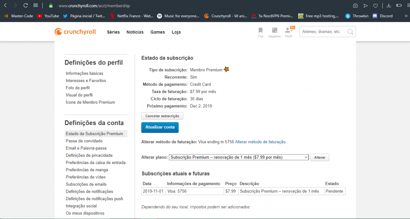Open the Perfil user profile icon

pos(288,30)
